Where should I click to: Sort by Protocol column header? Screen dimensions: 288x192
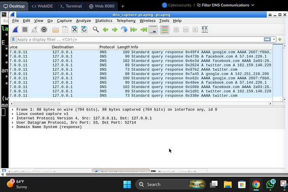tap(108, 47)
